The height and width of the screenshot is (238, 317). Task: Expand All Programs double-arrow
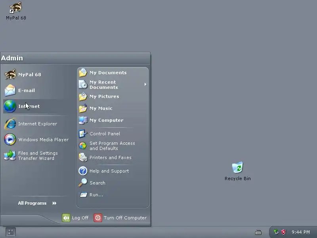click(54, 203)
